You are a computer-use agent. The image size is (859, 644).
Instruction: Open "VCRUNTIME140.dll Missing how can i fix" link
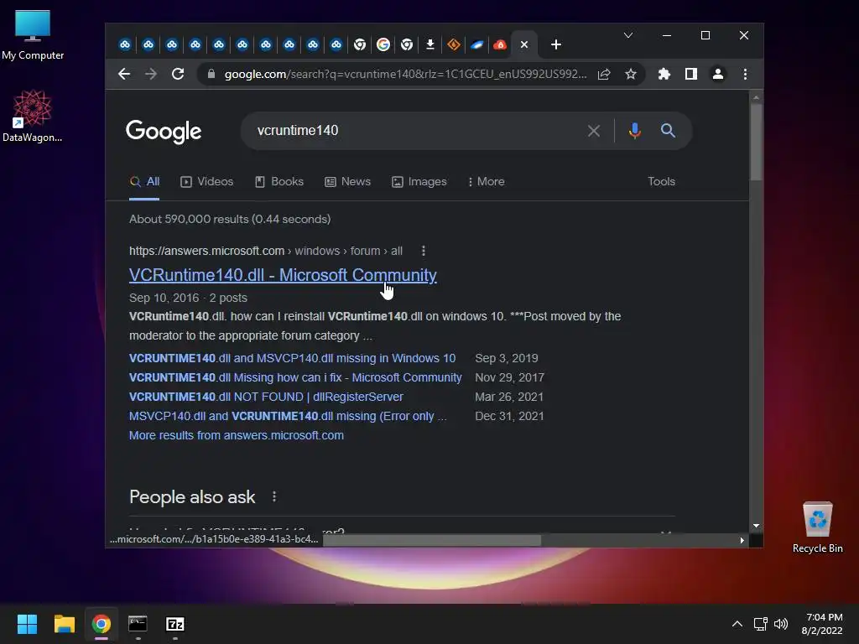coord(295,377)
